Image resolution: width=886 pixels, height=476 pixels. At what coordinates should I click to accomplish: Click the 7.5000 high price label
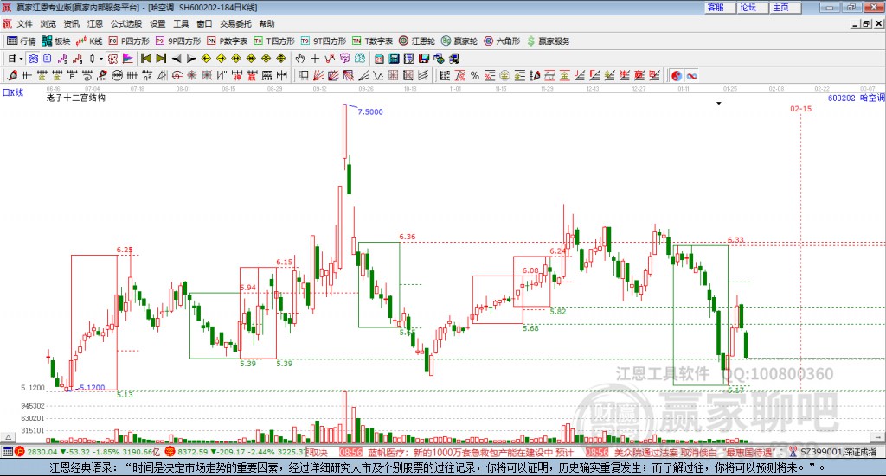coord(370,111)
